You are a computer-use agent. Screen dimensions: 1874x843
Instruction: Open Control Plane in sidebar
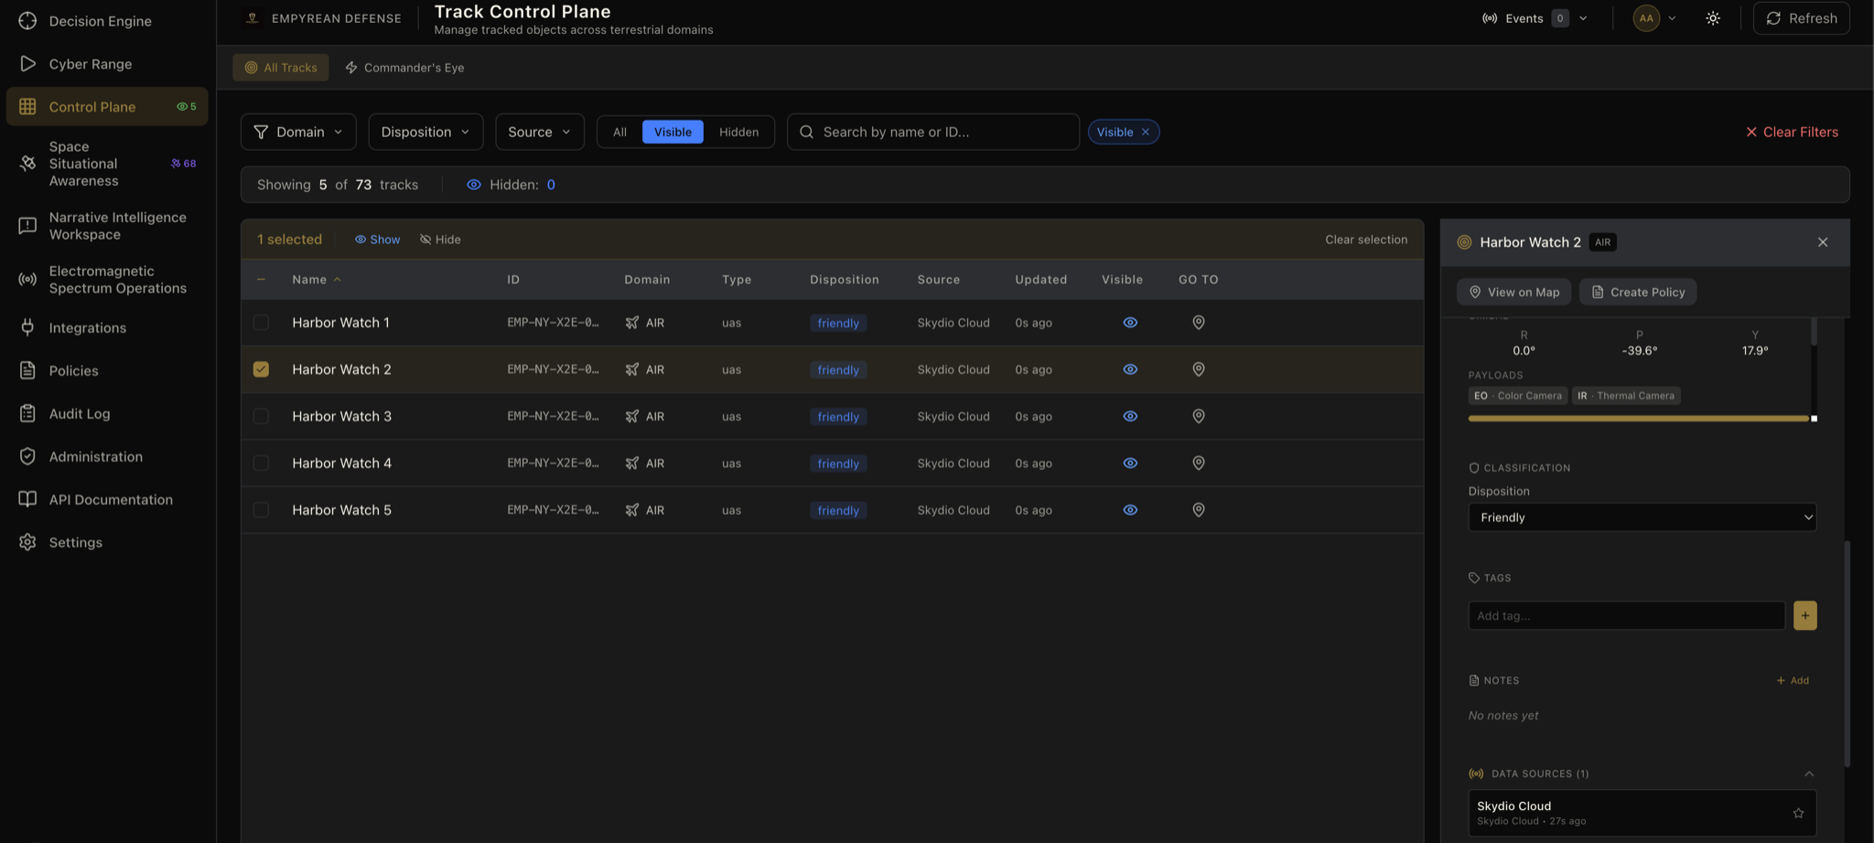pos(107,106)
